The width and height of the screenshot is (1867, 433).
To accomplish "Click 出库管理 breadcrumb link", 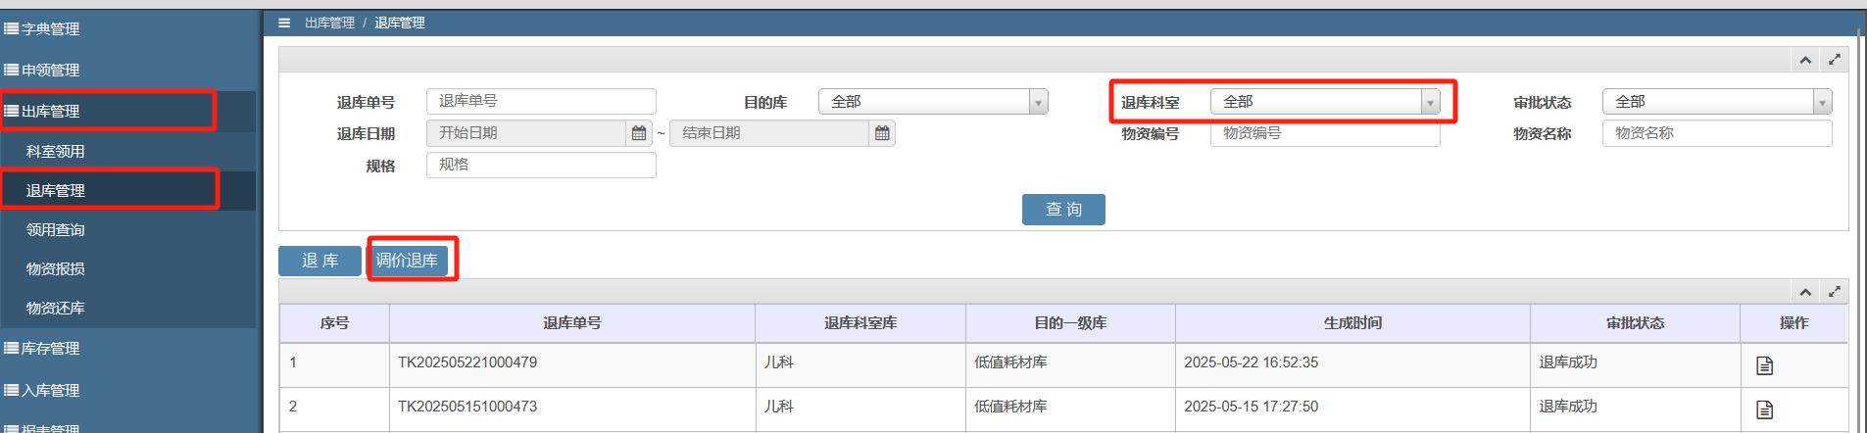I will pyautogui.click(x=329, y=23).
